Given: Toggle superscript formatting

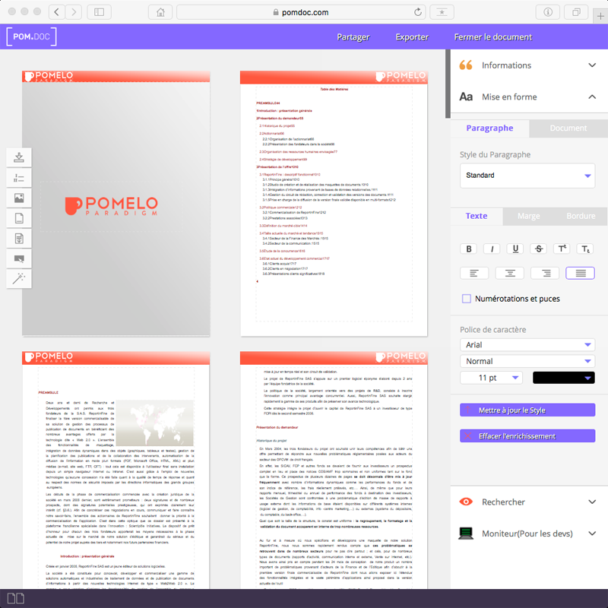Looking at the screenshot, I should tap(562, 249).
